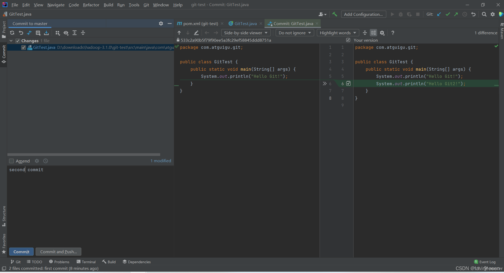Toggle the Changes root checkbox

click(x=18, y=41)
